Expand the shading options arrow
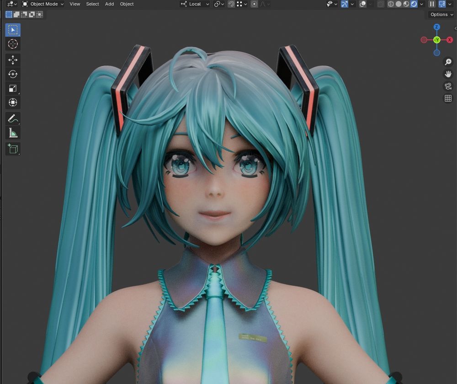 tap(421, 4)
